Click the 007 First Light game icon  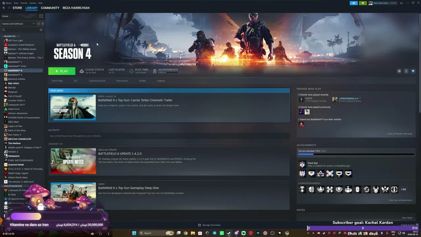click(x=6, y=40)
